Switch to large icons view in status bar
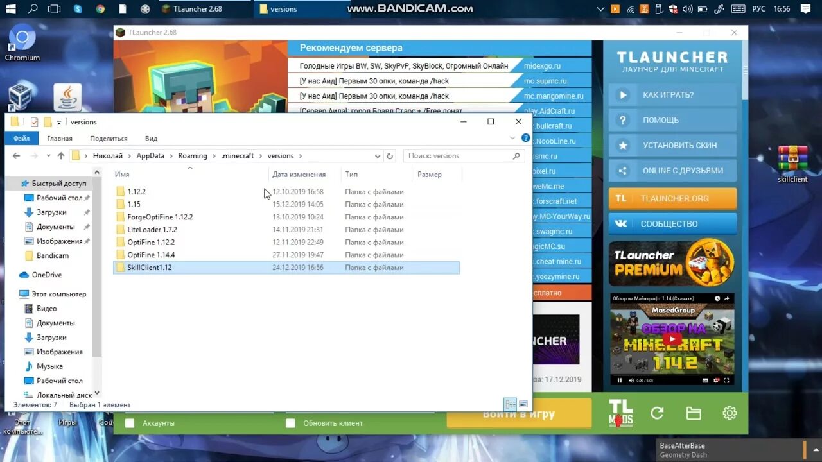This screenshot has width=822, height=462. [523, 404]
